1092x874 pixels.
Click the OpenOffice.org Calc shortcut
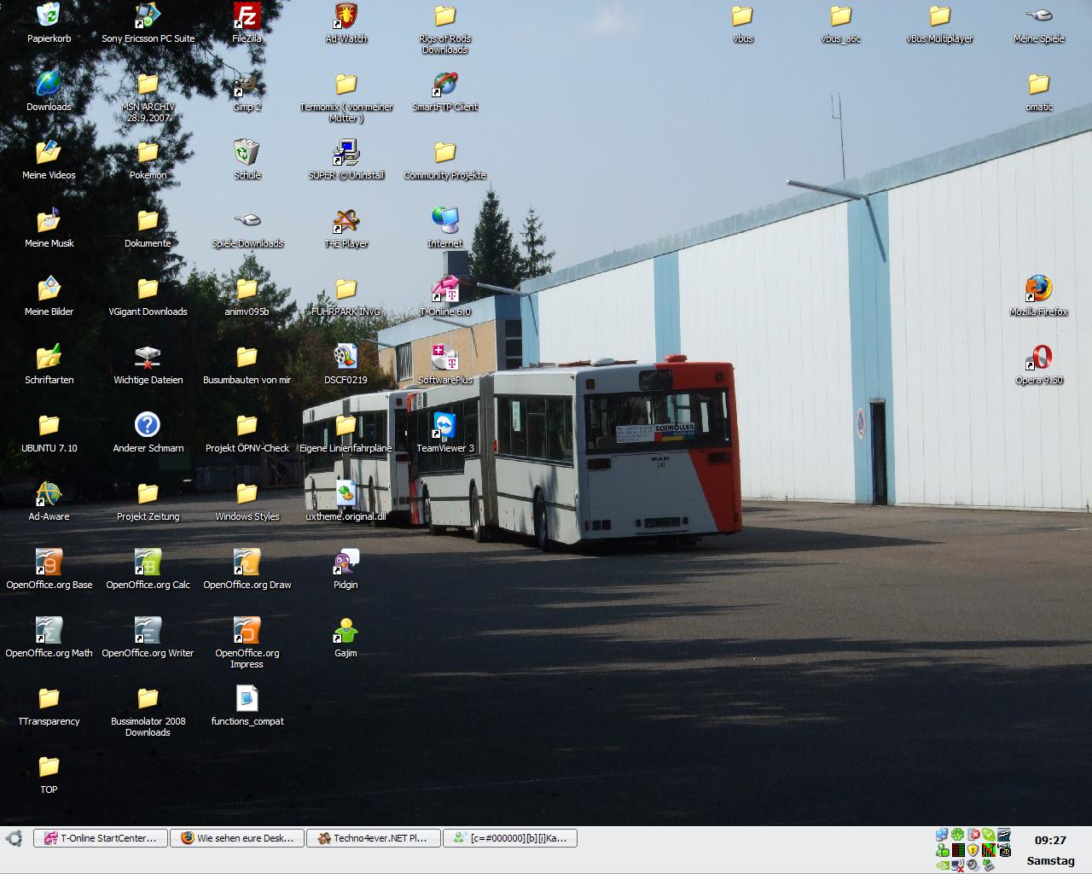click(x=148, y=562)
